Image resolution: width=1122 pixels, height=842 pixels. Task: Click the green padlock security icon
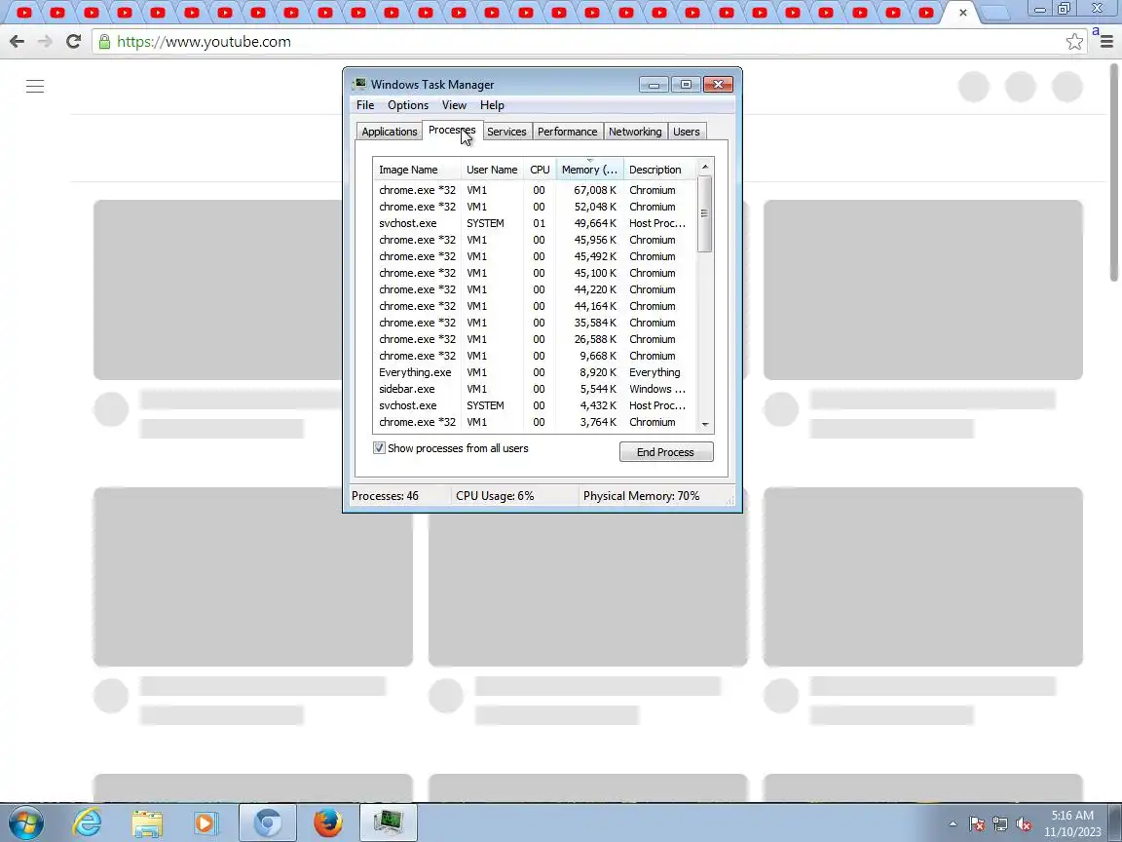point(104,42)
